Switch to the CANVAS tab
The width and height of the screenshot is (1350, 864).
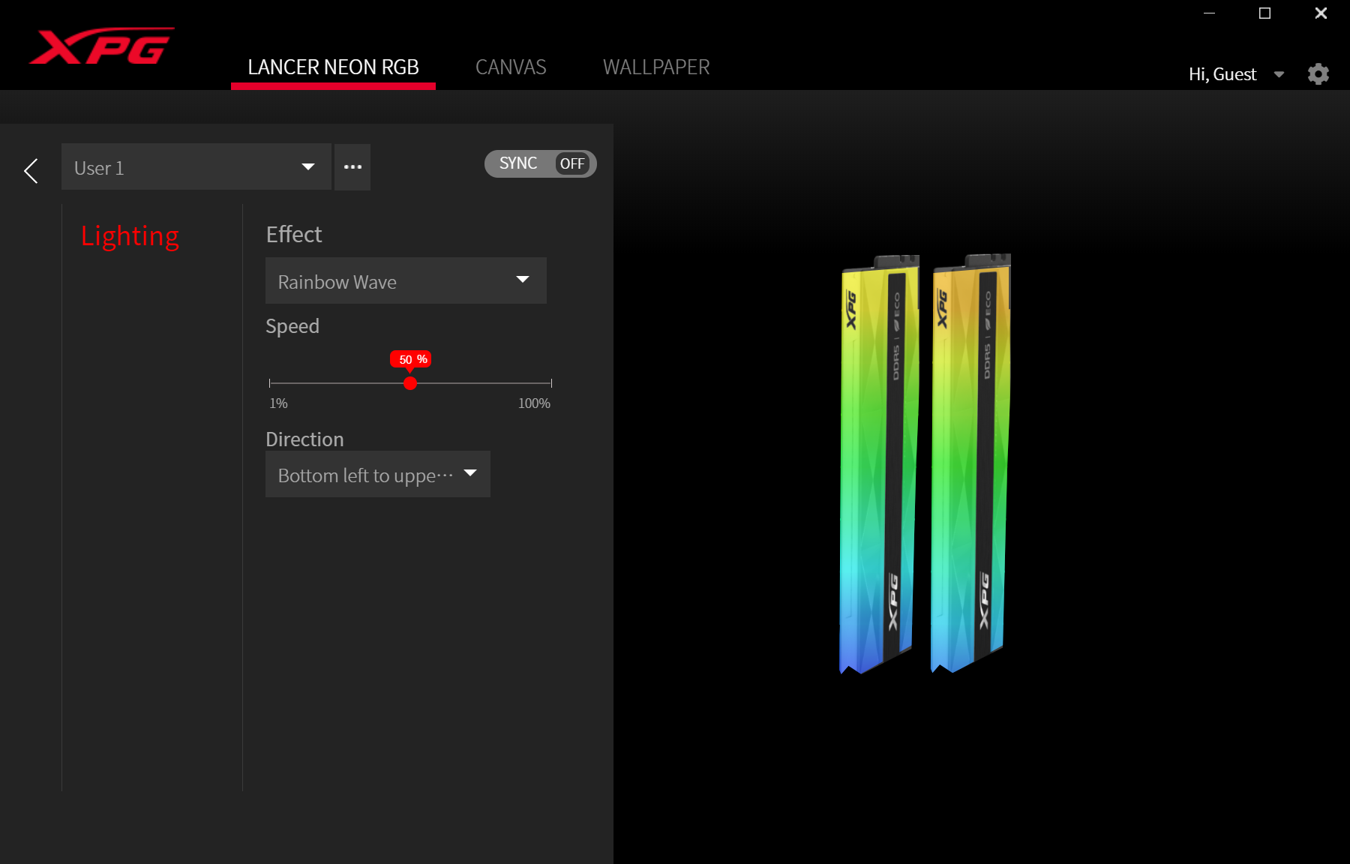coord(511,67)
